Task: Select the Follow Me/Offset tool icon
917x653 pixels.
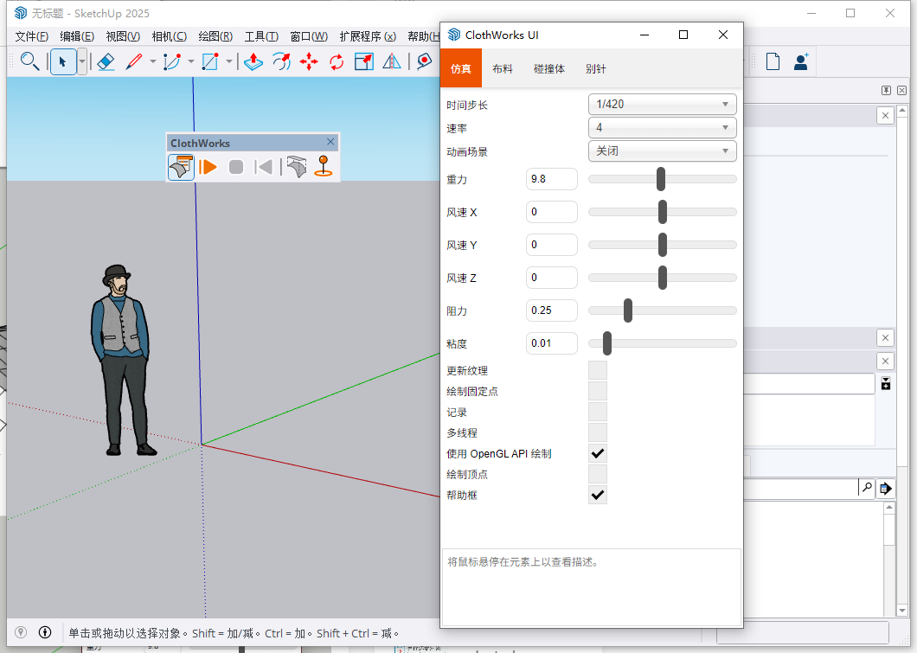Action: (x=281, y=61)
